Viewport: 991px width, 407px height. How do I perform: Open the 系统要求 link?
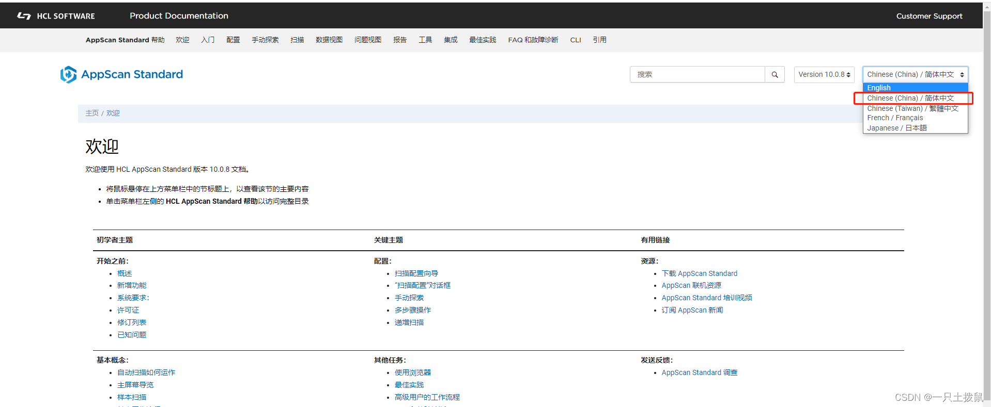click(133, 298)
